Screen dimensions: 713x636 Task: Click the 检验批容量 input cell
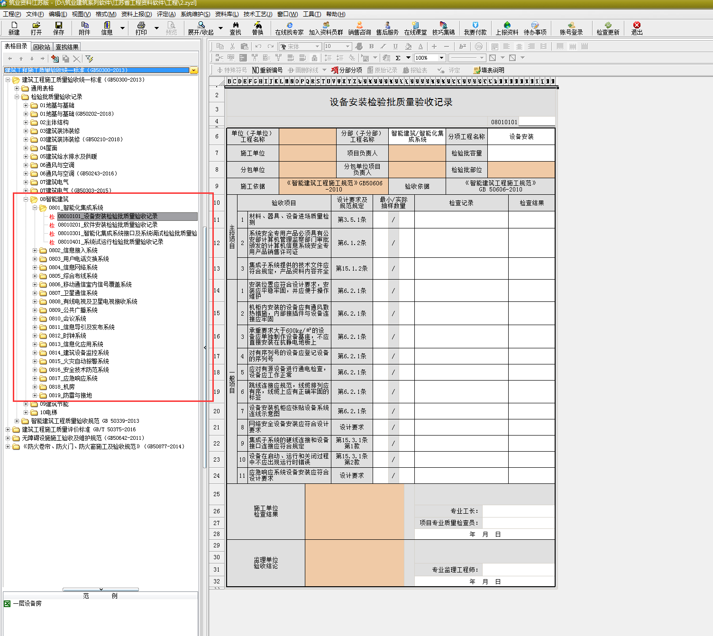(x=521, y=153)
